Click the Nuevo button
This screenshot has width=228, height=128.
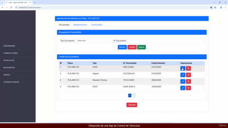click(141, 47)
